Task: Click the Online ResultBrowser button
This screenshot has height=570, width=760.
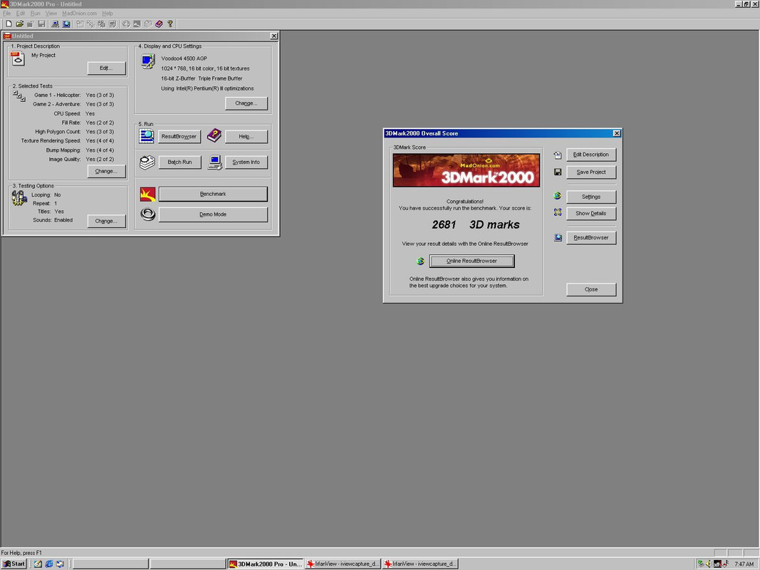Action: [x=472, y=261]
